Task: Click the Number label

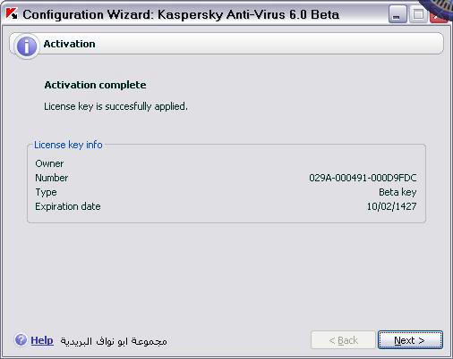Action: pyautogui.click(x=52, y=178)
